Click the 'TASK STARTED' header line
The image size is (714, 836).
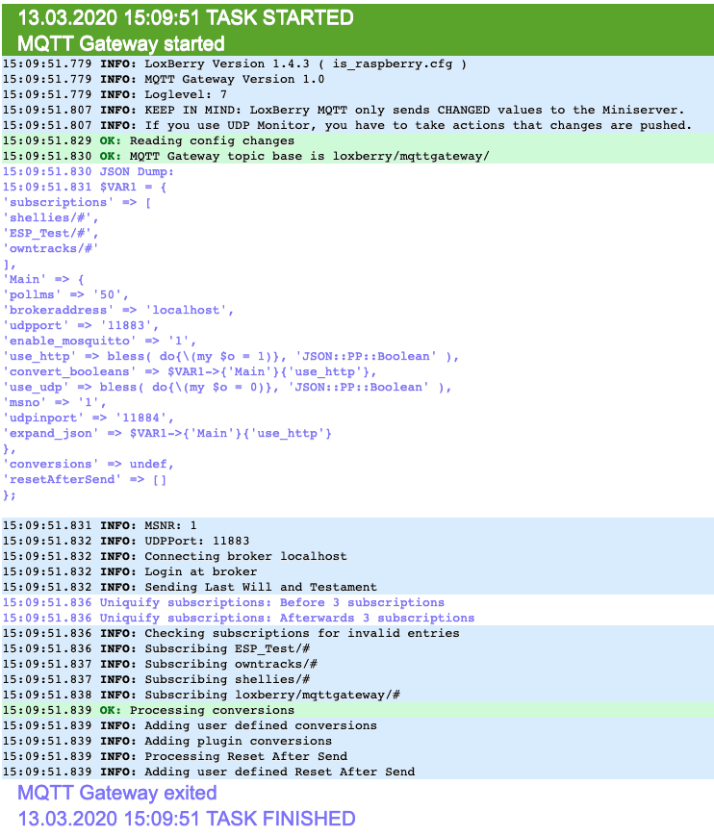[x=186, y=17]
